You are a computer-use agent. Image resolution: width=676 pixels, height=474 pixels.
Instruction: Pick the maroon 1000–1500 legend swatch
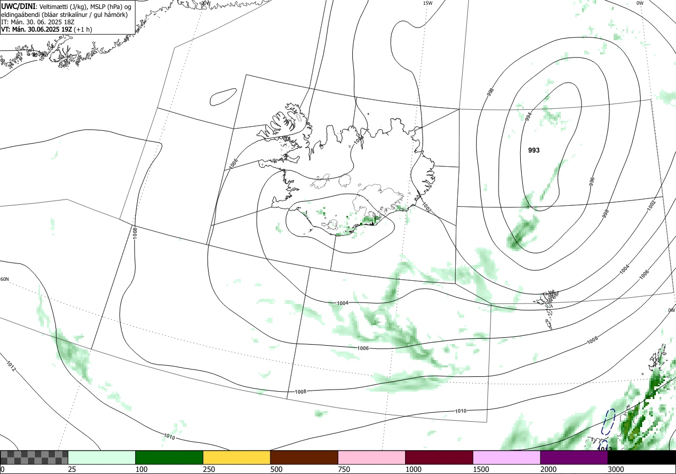click(x=439, y=457)
